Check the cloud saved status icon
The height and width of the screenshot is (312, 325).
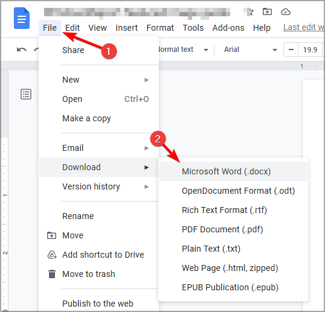(x=285, y=12)
